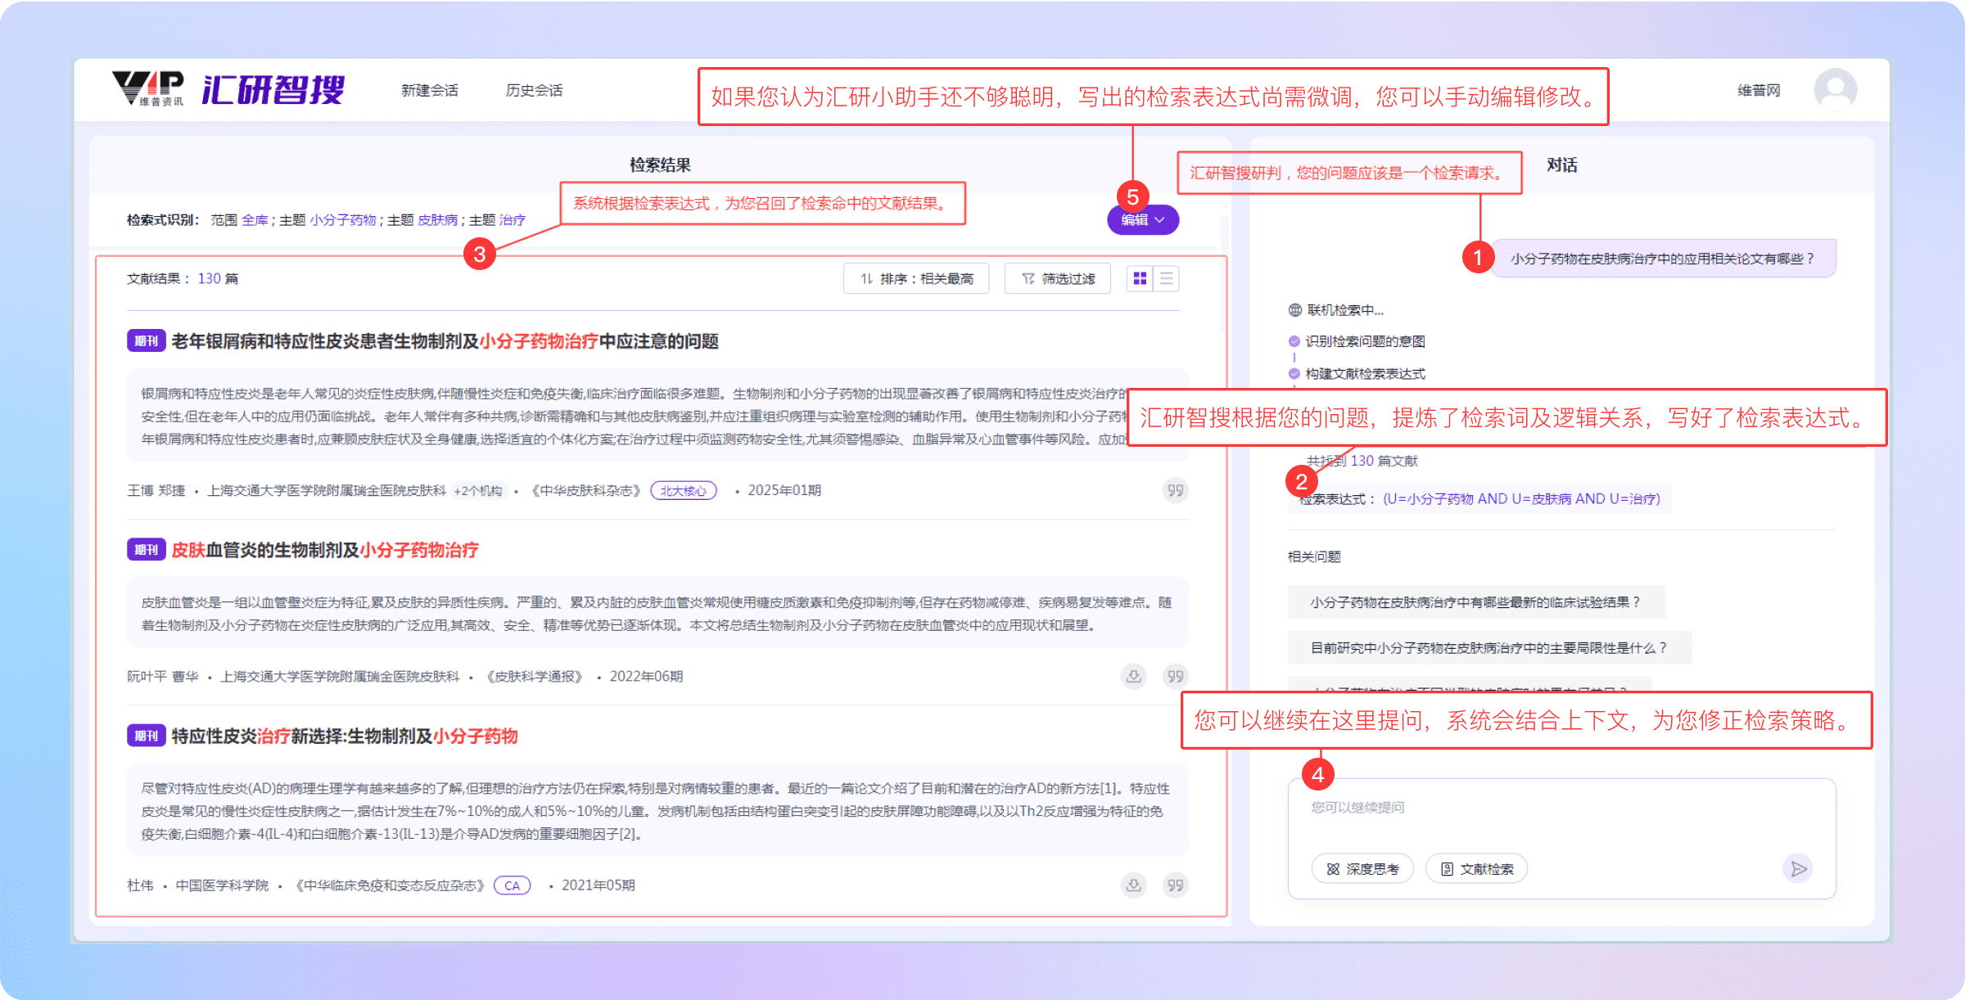Download the 皮肤血管炎 article via download icon

pos(1133,676)
